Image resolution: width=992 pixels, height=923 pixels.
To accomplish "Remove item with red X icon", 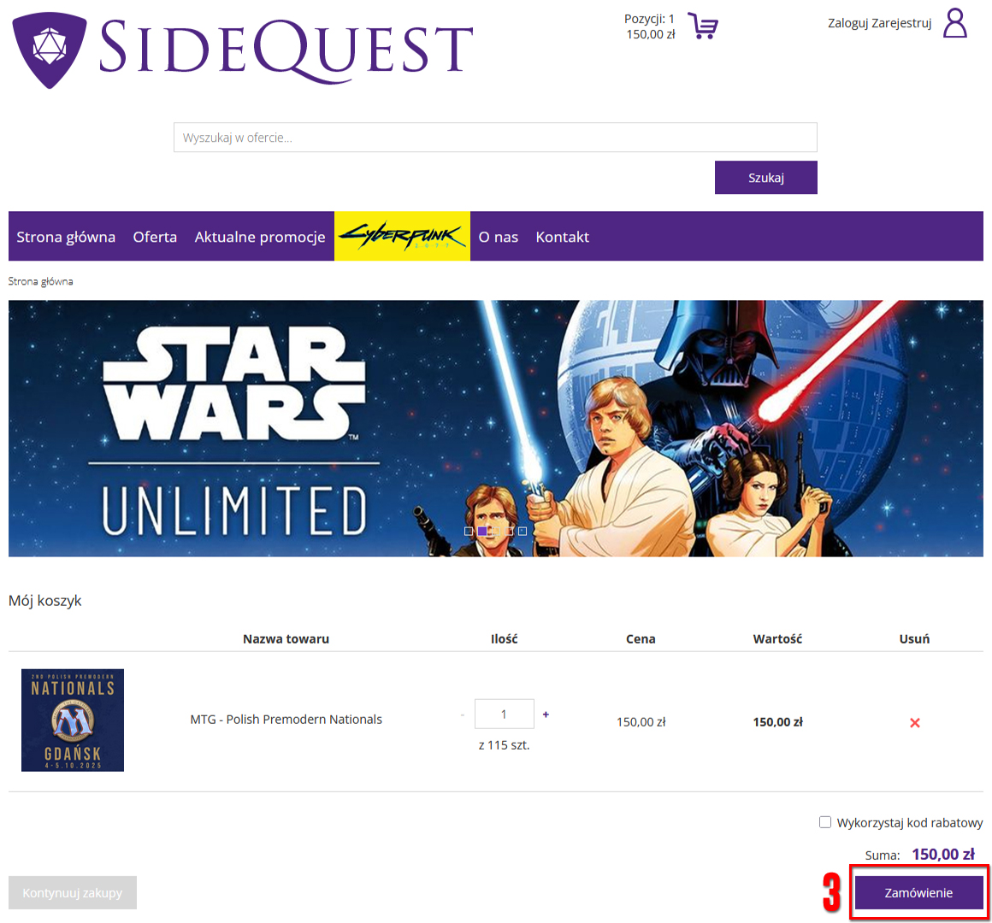I will 914,723.
